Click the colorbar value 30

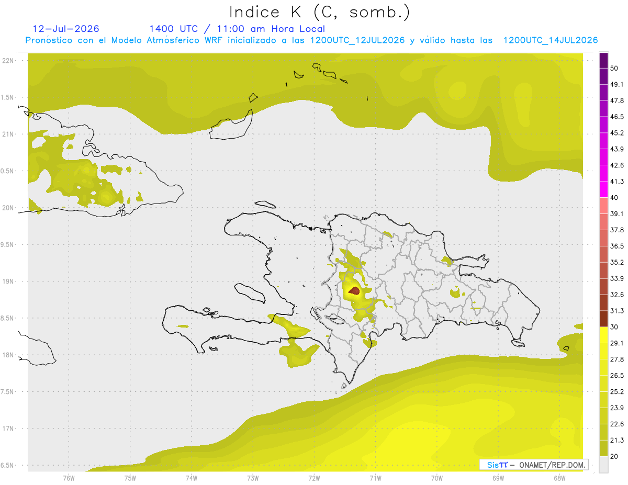point(614,327)
